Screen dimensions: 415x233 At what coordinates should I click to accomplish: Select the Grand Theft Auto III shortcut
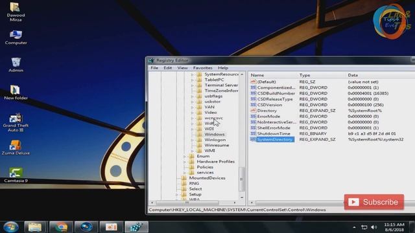(16, 122)
